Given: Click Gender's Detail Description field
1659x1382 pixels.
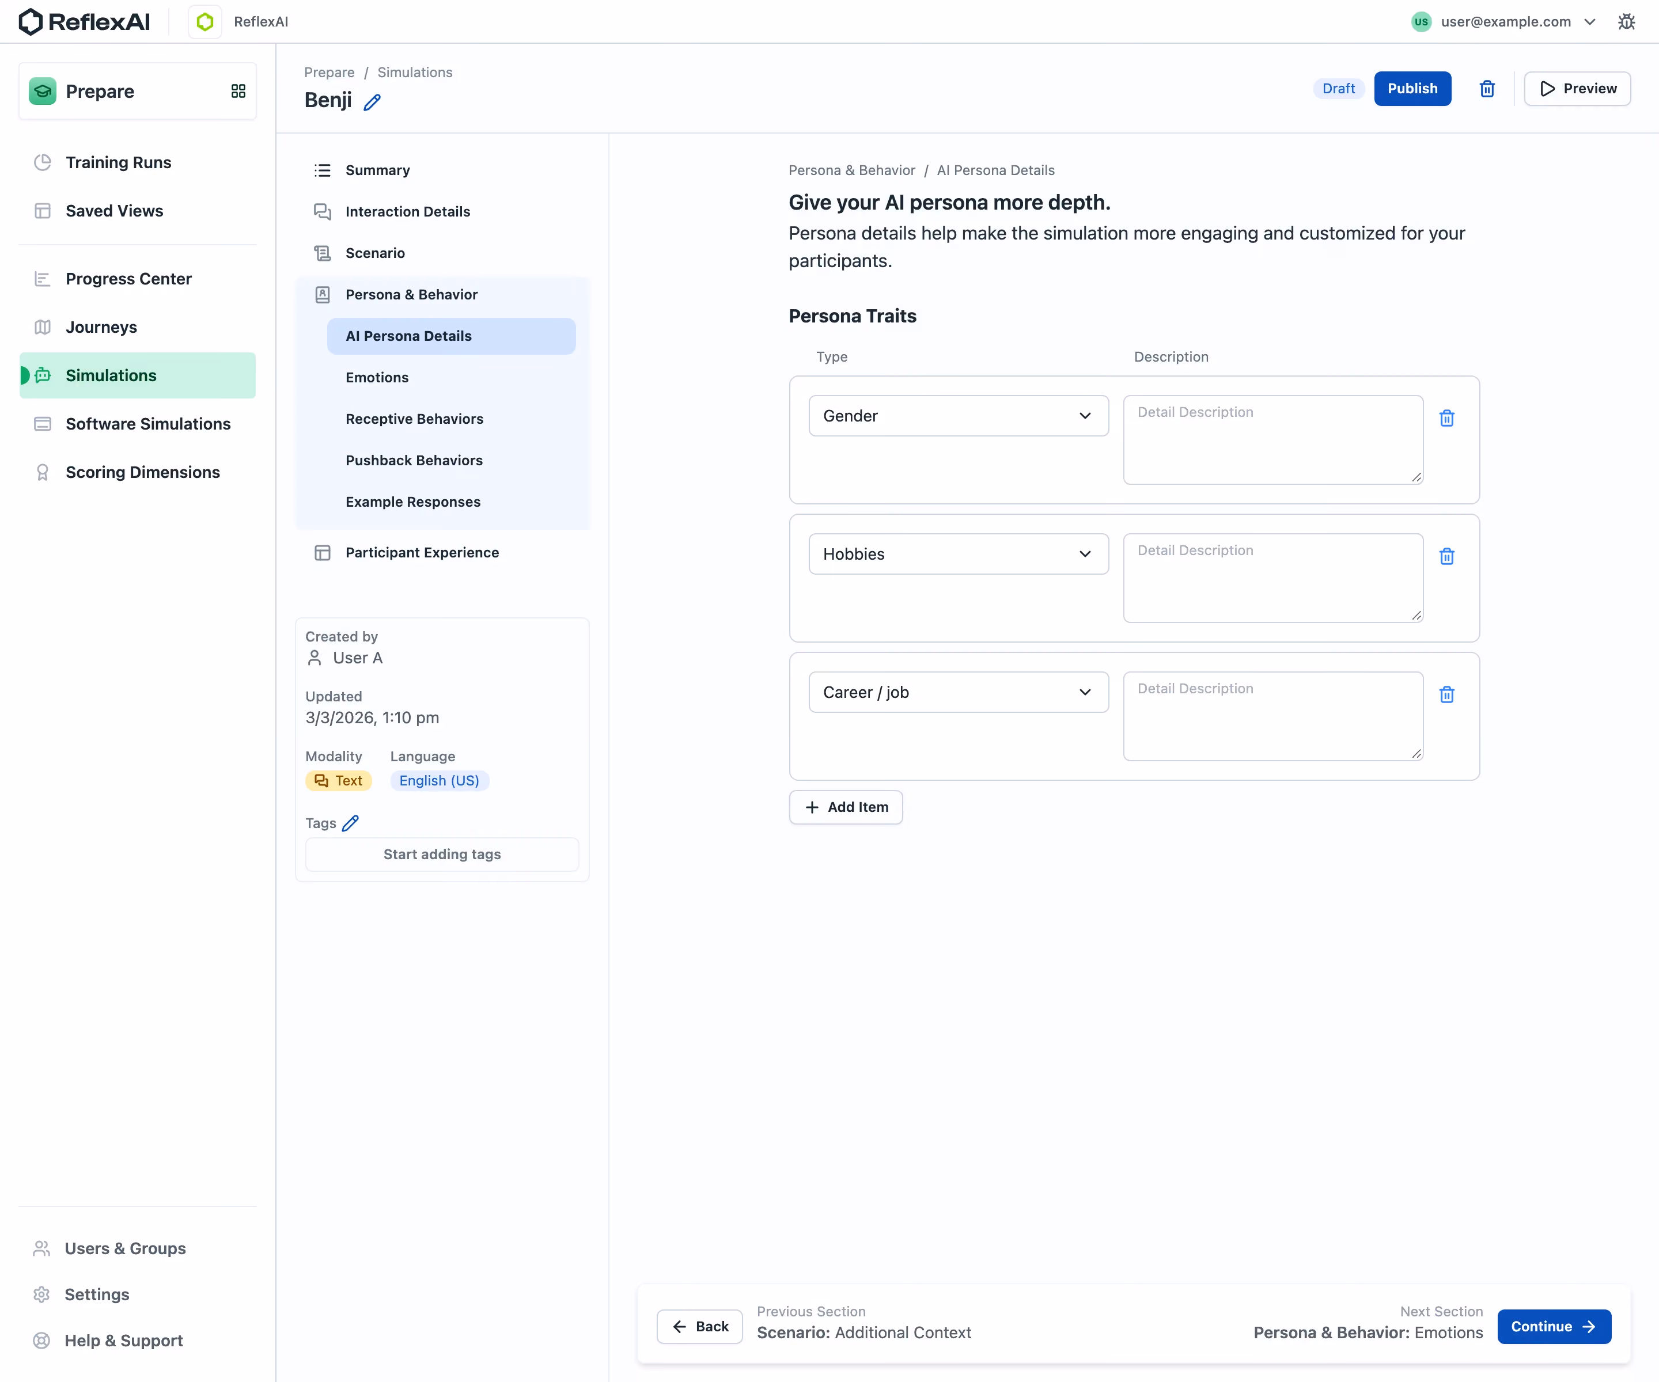Looking at the screenshot, I should (1274, 440).
